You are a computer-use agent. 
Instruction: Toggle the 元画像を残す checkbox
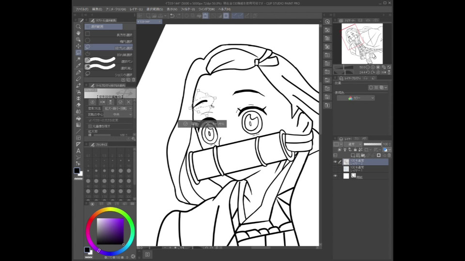tap(90, 126)
